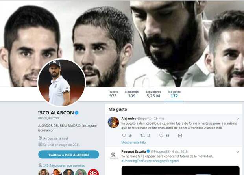Click the calendar icon by join date
Viewport: 244px width, 175px height.
pos(40,145)
